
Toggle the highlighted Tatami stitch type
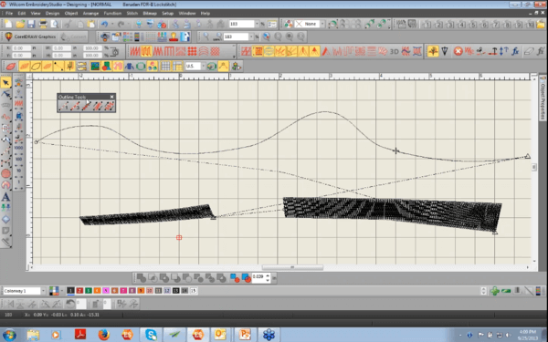point(146,52)
